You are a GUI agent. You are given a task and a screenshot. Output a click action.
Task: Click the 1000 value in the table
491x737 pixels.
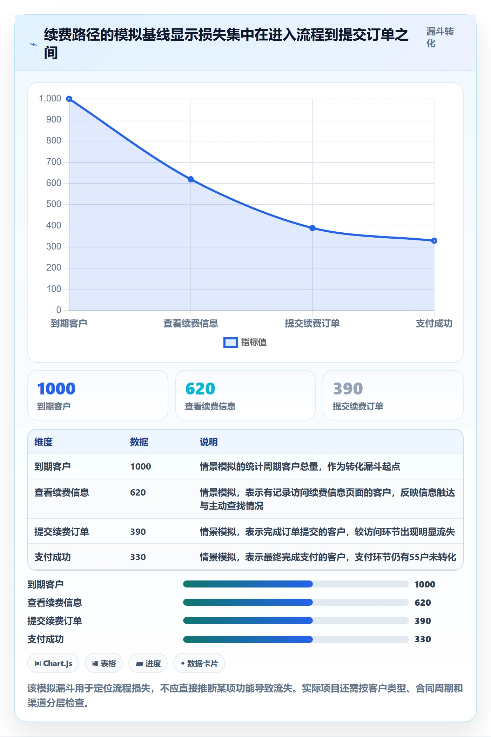click(x=141, y=466)
